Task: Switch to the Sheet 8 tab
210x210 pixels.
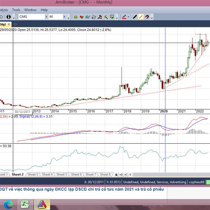Action: [x=105, y=175]
